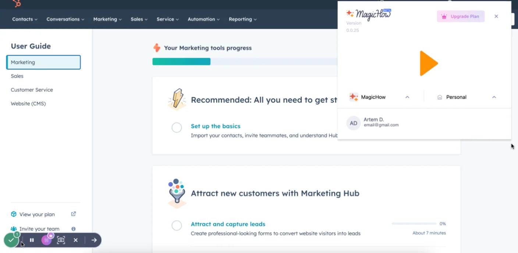
Task: Click the right arrow in recording toolbar
Action: coord(94,240)
